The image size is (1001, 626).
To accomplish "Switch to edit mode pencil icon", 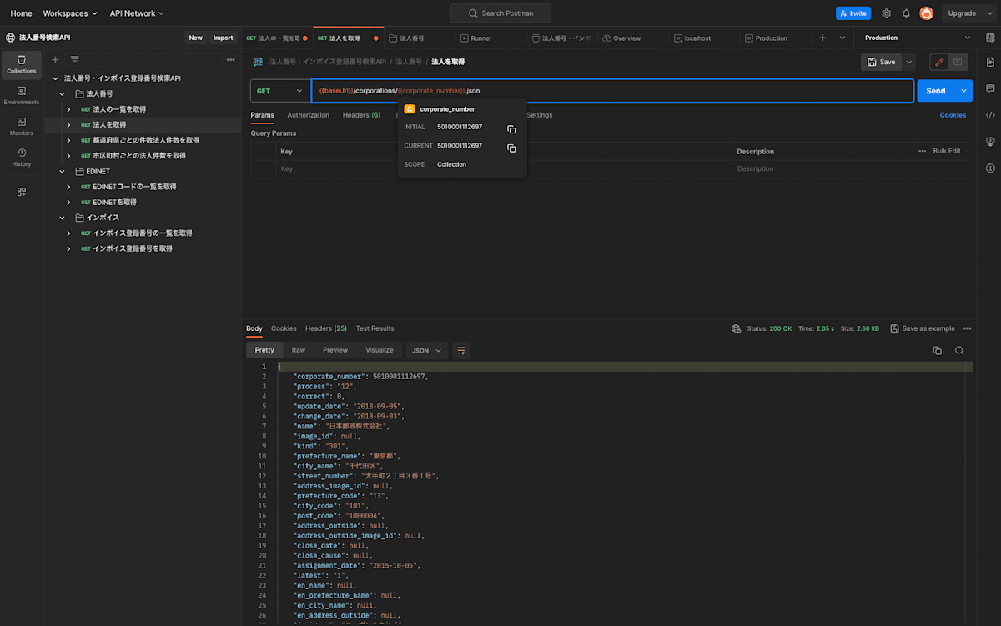I will point(940,62).
